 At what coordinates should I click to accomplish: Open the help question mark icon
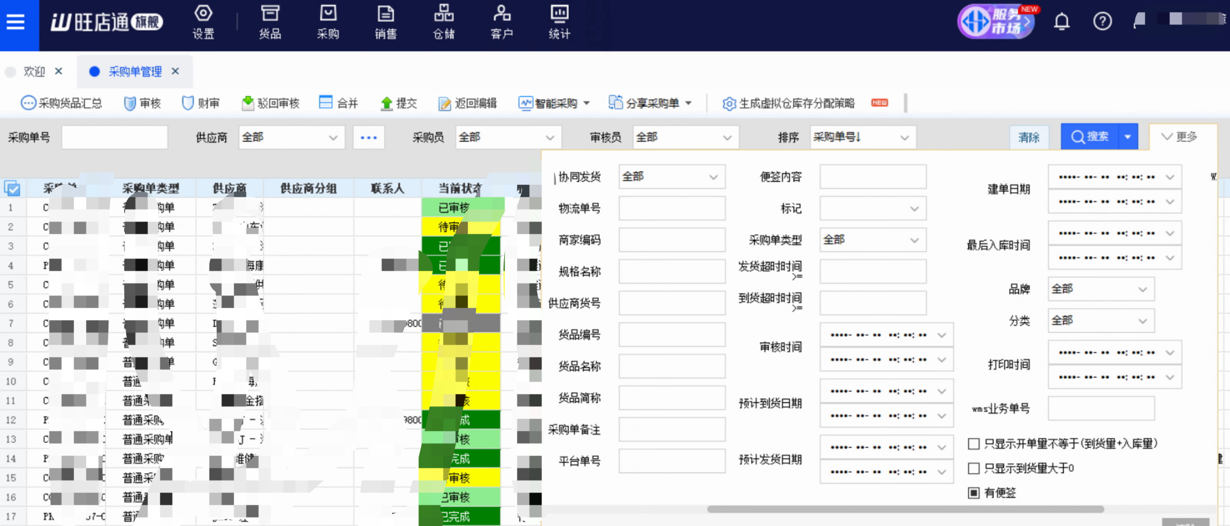(1102, 22)
